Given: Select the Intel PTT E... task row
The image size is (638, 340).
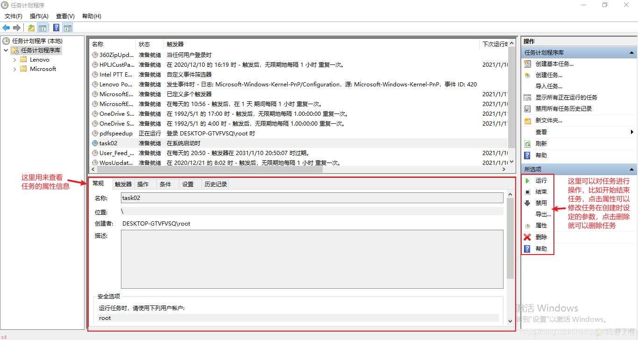Looking at the screenshot, I should click(298, 75).
